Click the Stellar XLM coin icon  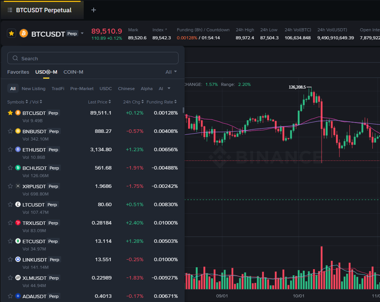tap(18, 278)
